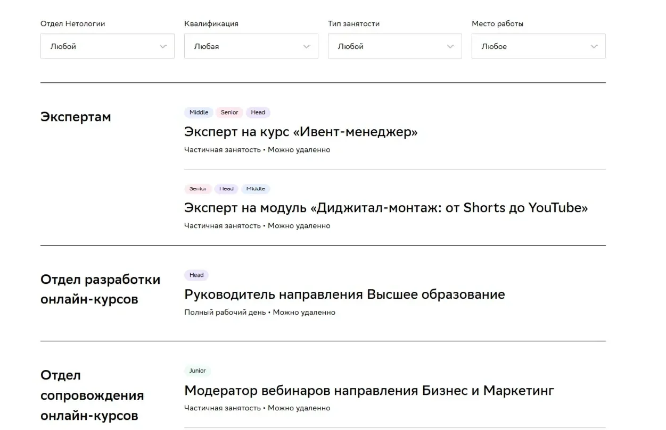The height and width of the screenshot is (430, 666).
Task: Open vacancy Эксперт на курс «Ивент-менеджер»
Action: (x=301, y=132)
